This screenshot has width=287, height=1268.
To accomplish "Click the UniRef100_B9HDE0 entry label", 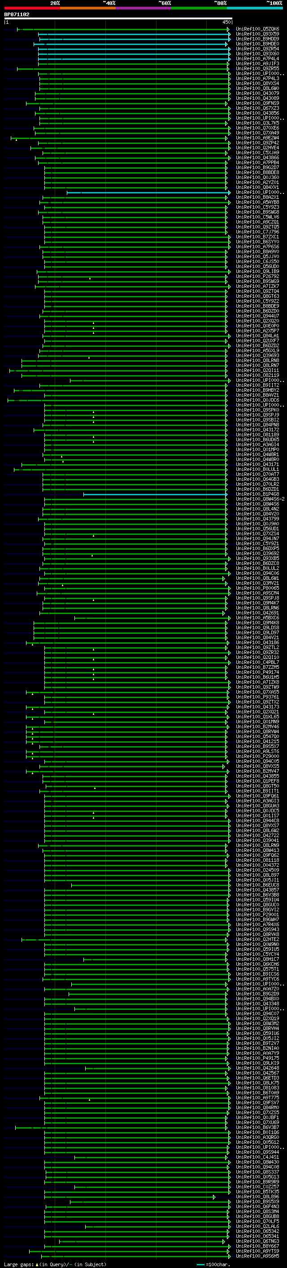I will pos(257,44).
